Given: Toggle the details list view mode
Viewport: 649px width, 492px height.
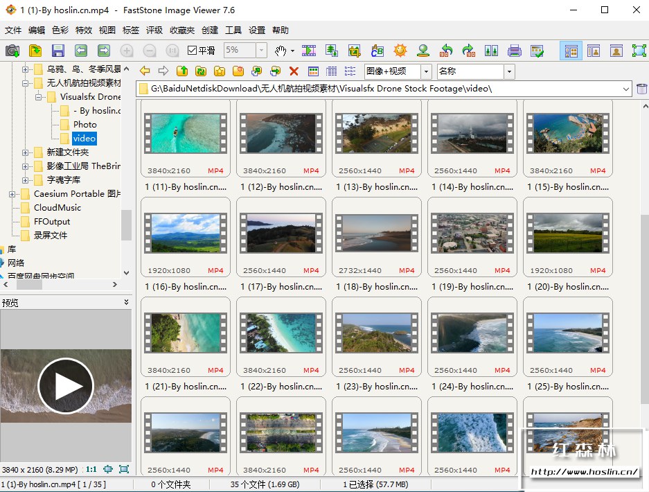Looking at the screenshot, I should (x=332, y=71).
